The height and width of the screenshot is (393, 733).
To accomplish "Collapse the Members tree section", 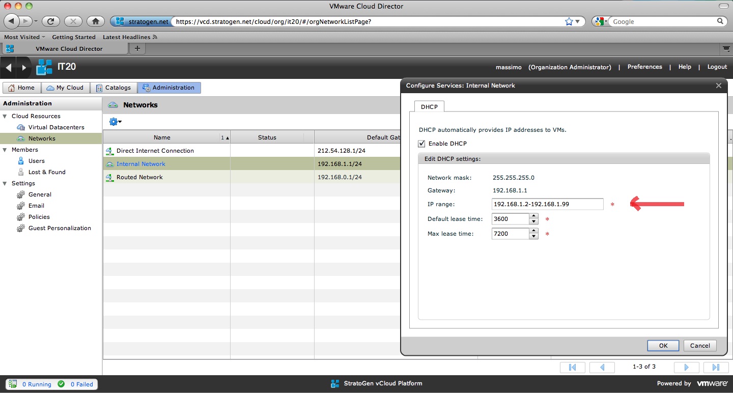I will click(x=5, y=150).
